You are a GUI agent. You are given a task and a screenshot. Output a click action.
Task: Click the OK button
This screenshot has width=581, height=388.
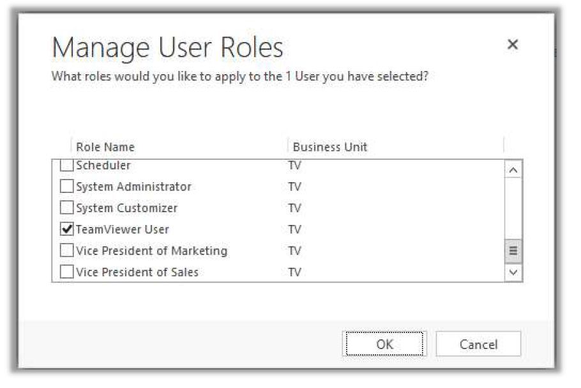384,345
